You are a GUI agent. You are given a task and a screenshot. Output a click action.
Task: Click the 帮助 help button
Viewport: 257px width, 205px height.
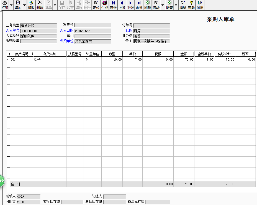pyautogui.click(x=191, y=5)
